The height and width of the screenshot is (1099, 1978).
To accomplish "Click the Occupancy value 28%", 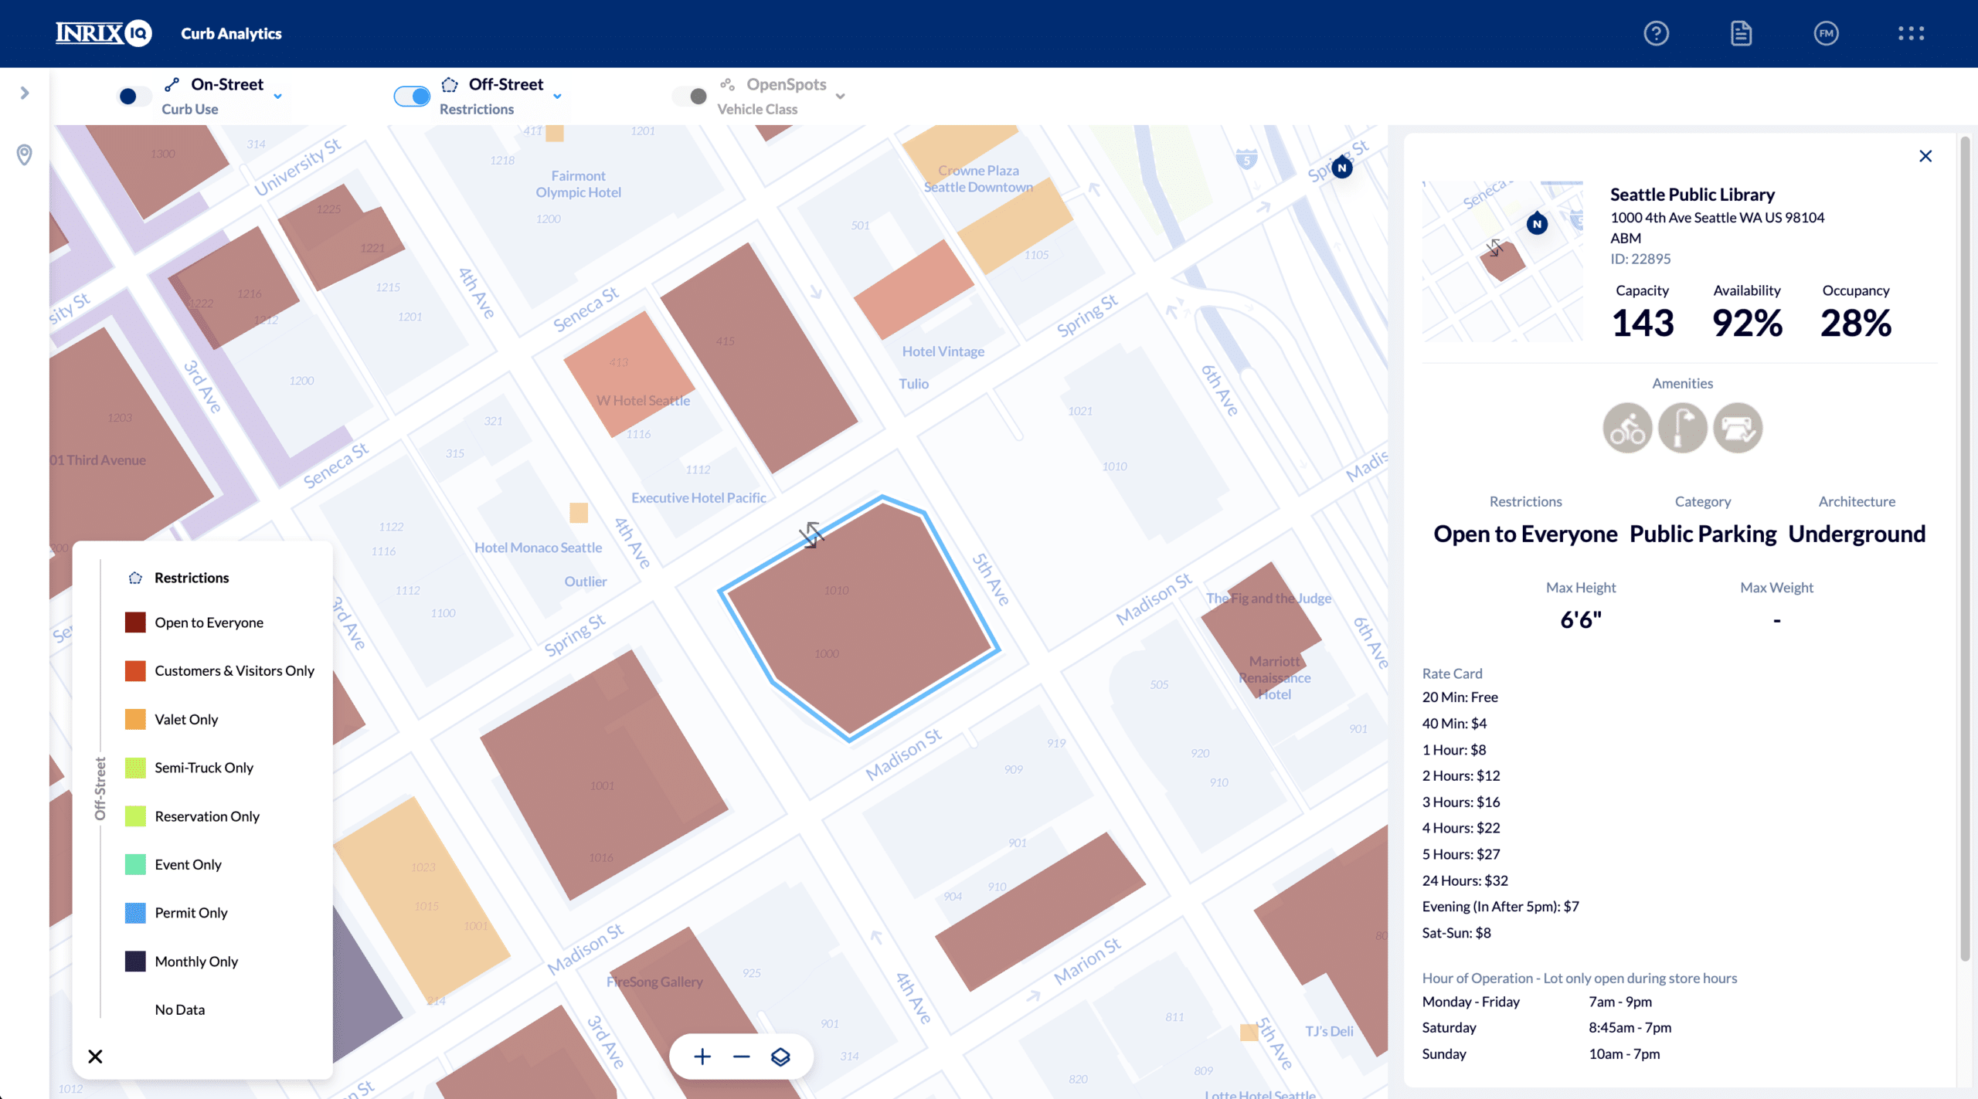I will click(x=1856, y=323).
